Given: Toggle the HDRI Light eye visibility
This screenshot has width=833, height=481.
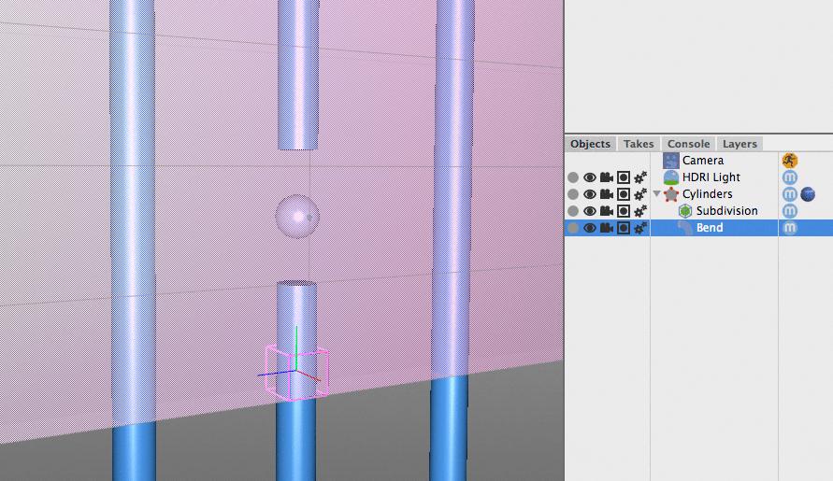Looking at the screenshot, I should tap(589, 177).
